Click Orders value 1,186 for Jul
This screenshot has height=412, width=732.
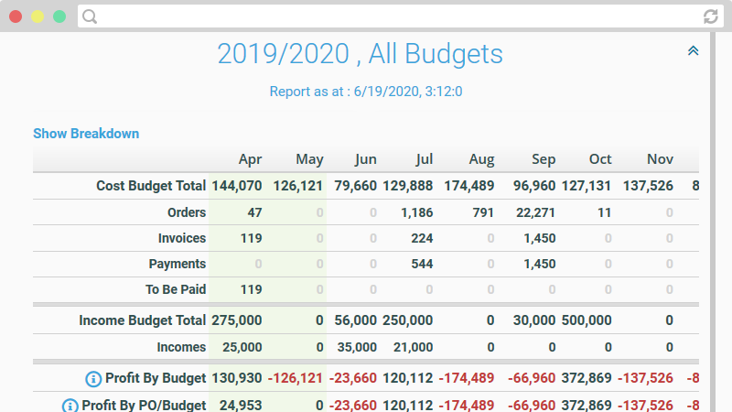[x=417, y=212]
